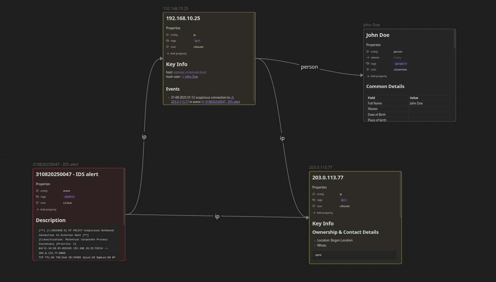496x282 pixels.
Task: Click the host icon beside 203.0.113.77 in Events
Action: click(232, 98)
